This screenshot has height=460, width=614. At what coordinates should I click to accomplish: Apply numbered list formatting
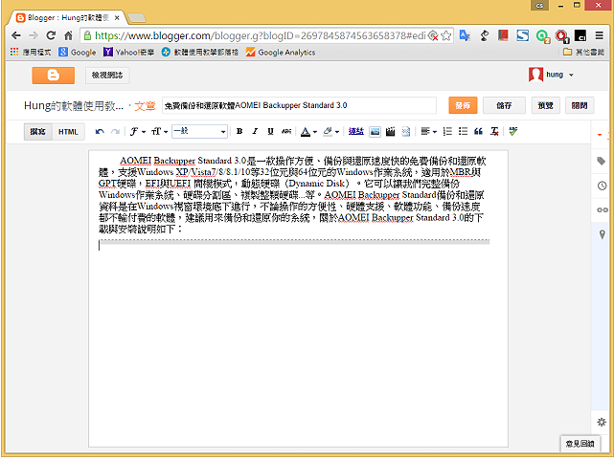[447, 131]
